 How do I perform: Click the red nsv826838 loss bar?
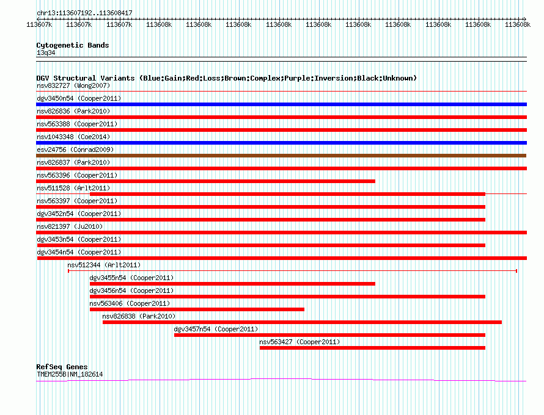coord(302,322)
